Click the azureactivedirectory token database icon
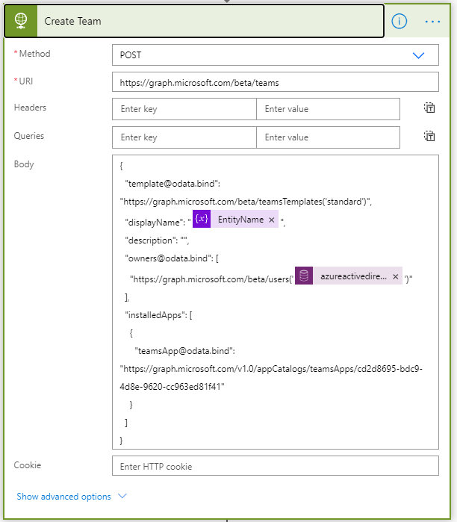The height and width of the screenshot is (522, 457). [x=304, y=276]
